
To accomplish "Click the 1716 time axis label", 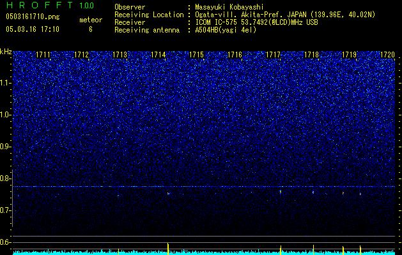I will [x=235, y=54].
